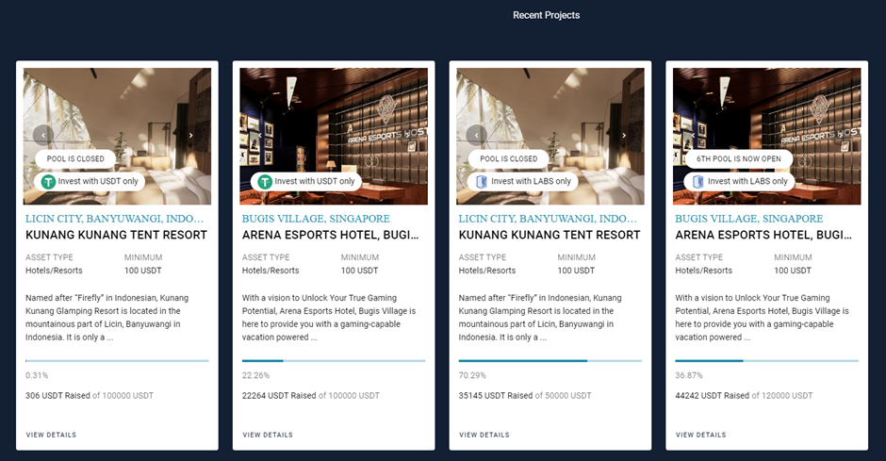Click the gaming description on the 22.26% card
Image resolution: width=886 pixels, height=461 pixels.
pos(329,318)
